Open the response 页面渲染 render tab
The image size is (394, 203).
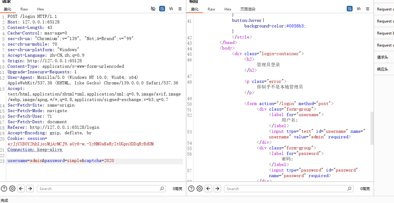coord(248,9)
